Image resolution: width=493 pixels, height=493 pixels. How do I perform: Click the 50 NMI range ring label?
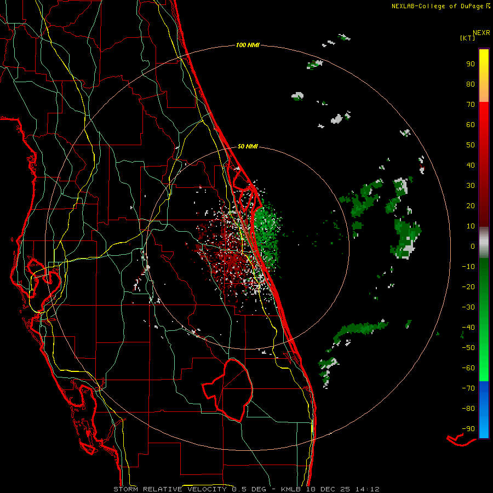point(248,146)
